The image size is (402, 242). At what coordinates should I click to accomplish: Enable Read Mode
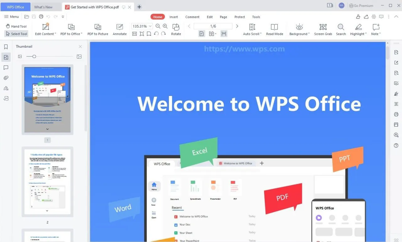pos(274,29)
